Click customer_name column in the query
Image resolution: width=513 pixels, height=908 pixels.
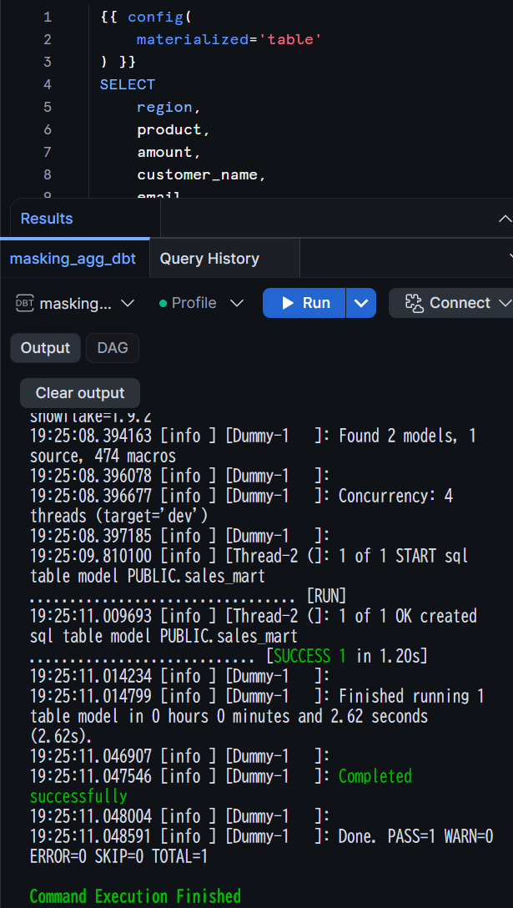tap(198, 174)
